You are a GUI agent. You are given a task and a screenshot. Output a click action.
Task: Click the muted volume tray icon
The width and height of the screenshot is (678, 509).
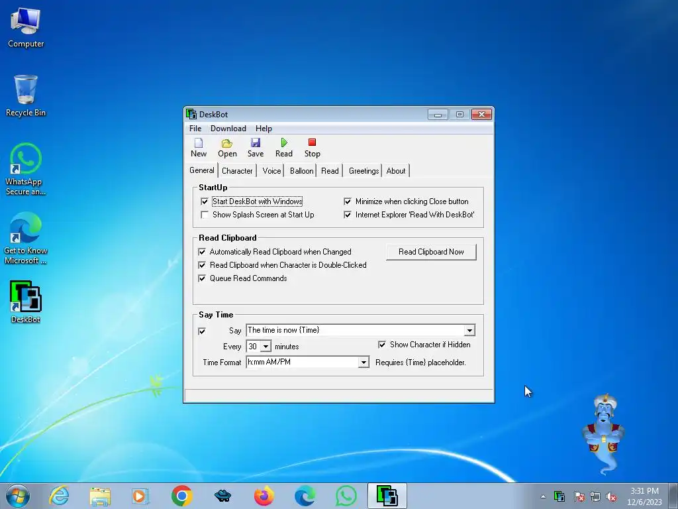(611, 496)
